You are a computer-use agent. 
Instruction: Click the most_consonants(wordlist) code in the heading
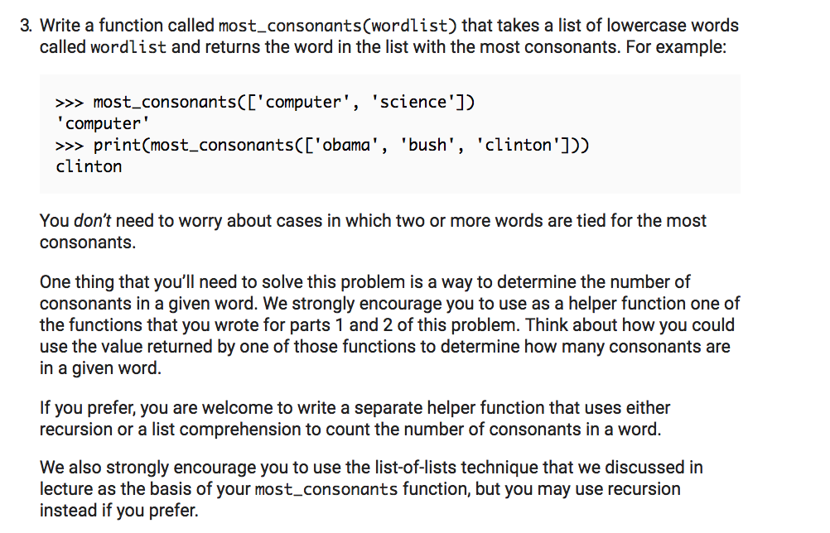point(338,26)
